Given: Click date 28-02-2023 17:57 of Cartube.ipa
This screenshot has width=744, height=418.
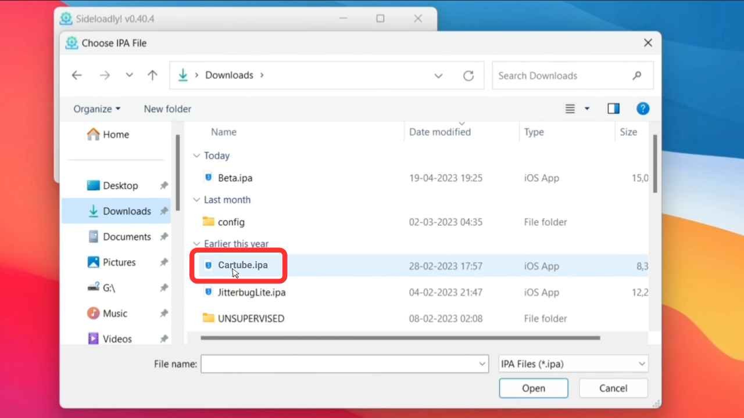Looking at the screenshot, I should click(446, 266).
